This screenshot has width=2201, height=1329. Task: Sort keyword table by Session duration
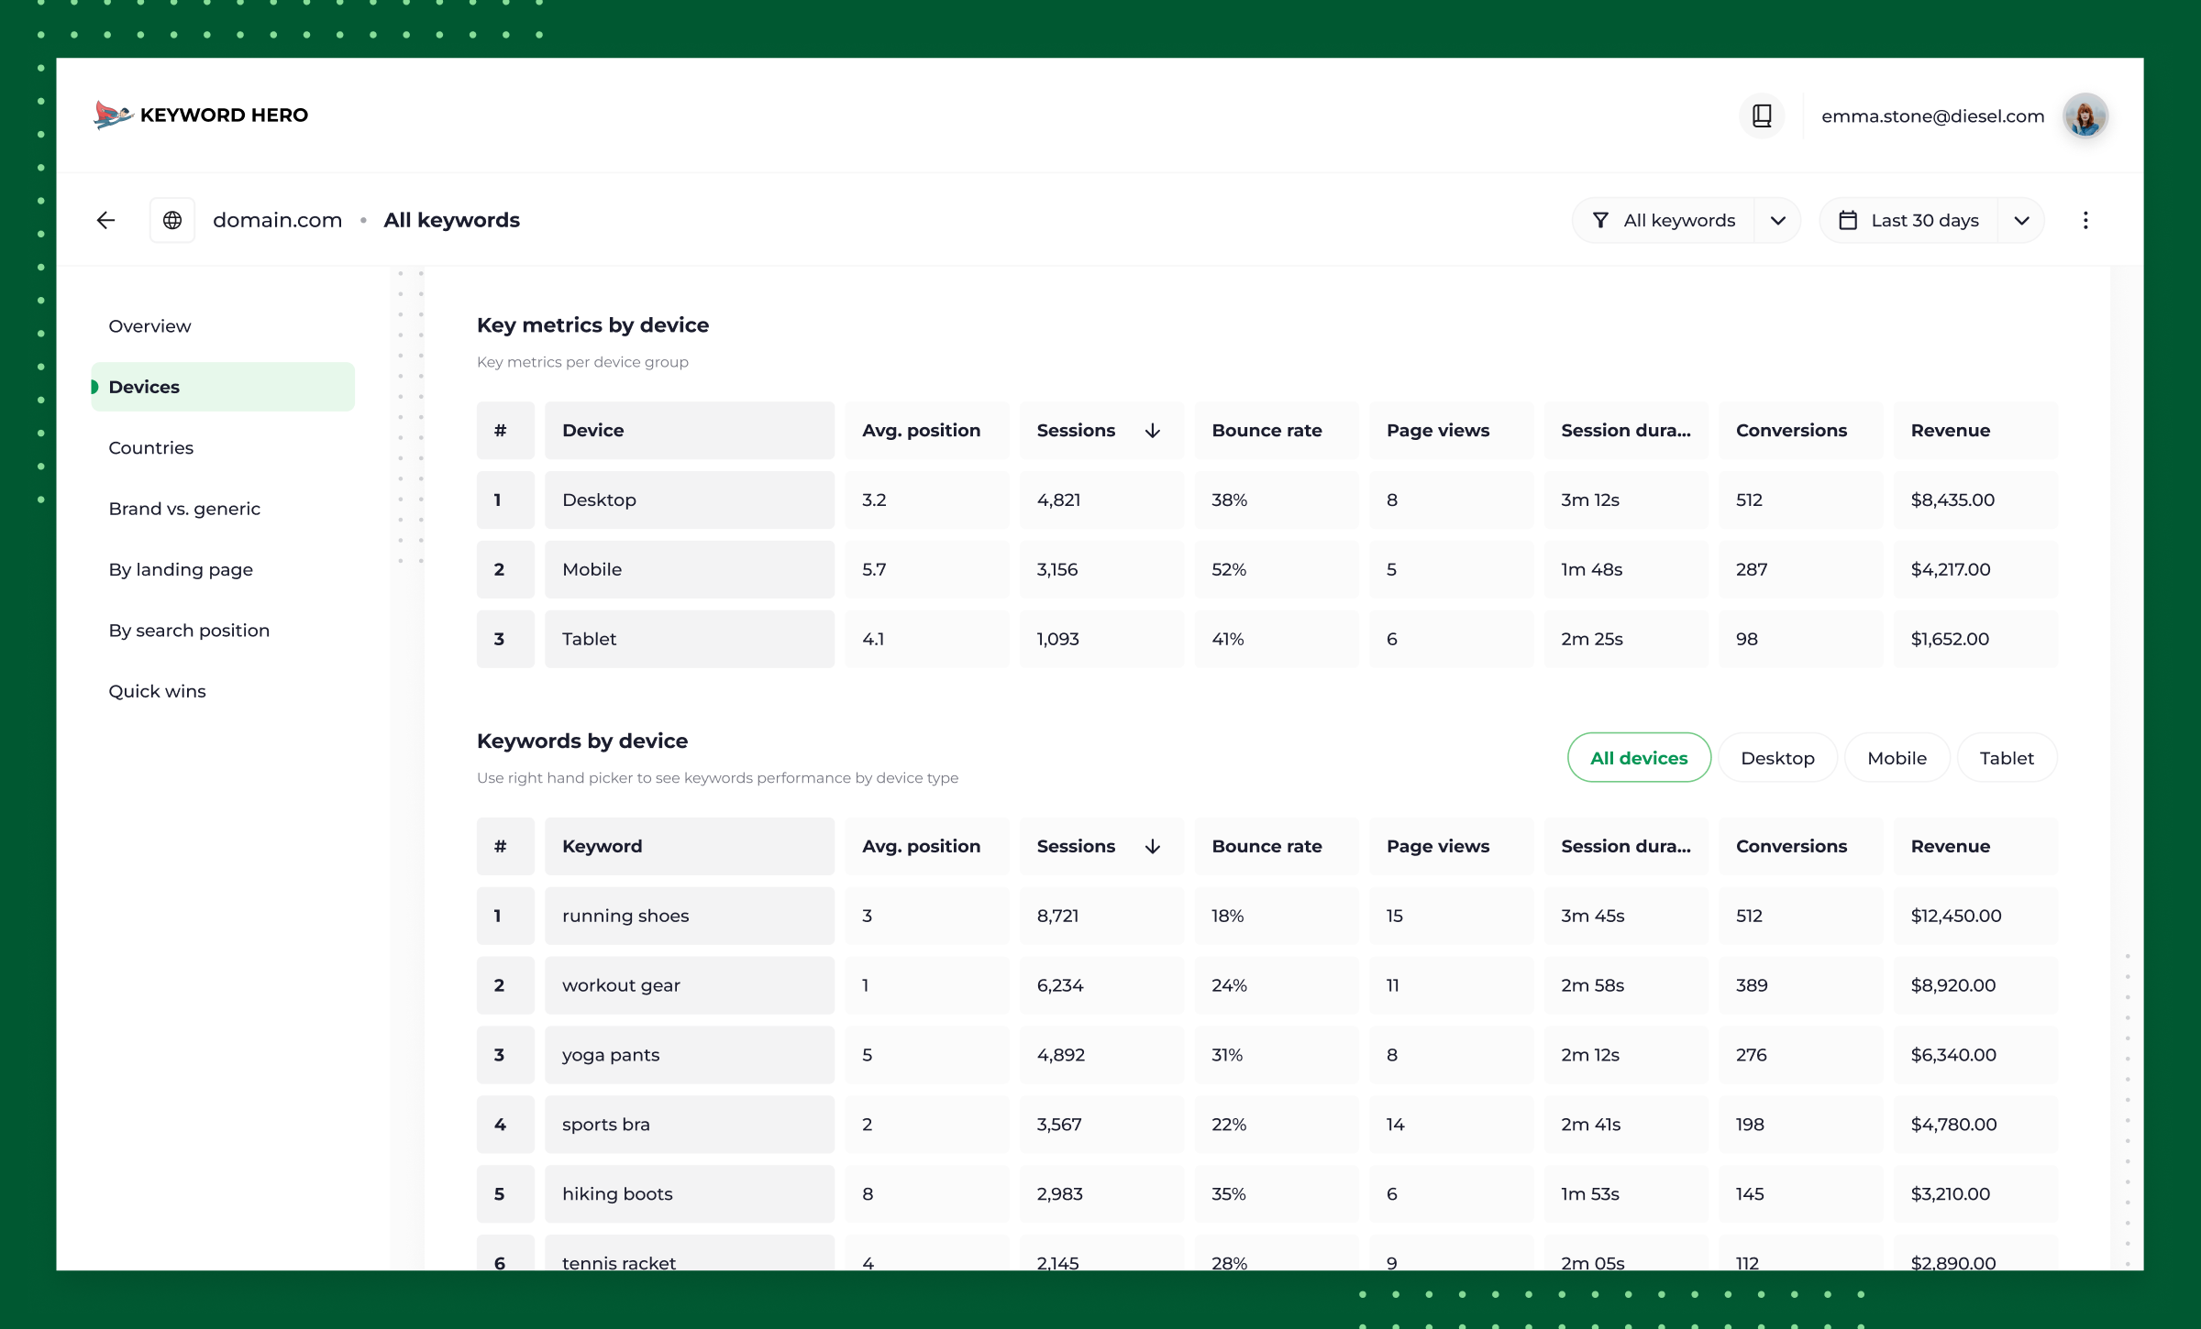click(1626, 847)
